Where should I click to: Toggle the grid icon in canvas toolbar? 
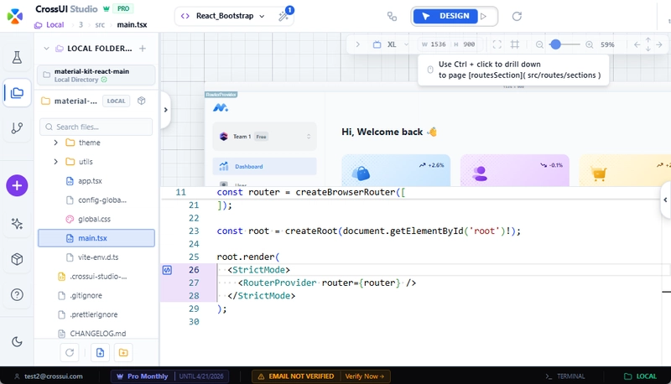tap(515, 44)
